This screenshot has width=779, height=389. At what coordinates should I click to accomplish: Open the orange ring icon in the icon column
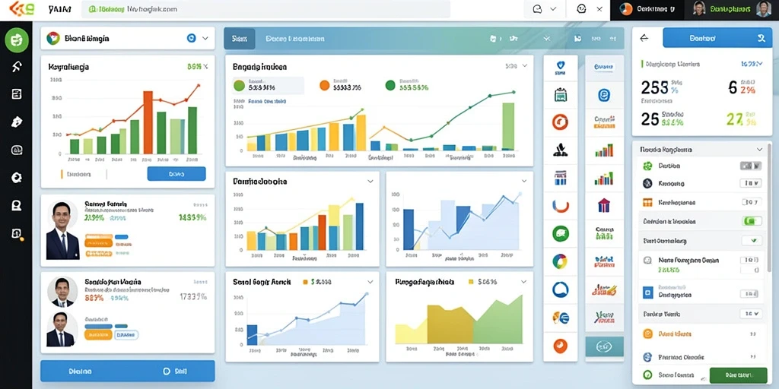(x=561, y=122)
